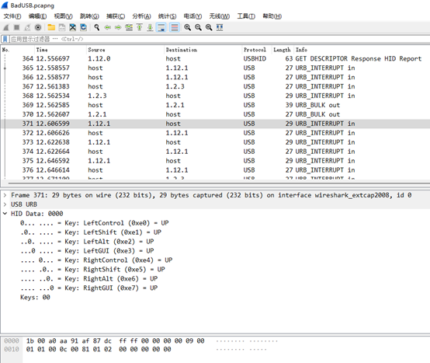Open capture options gear icon

click(38, 27)
